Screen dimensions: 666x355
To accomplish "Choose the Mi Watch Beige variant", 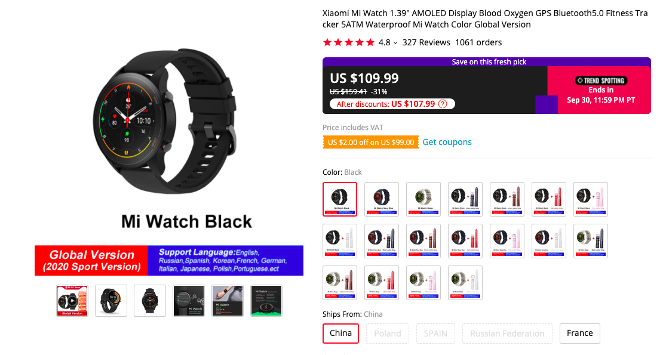I will [423, 199].
